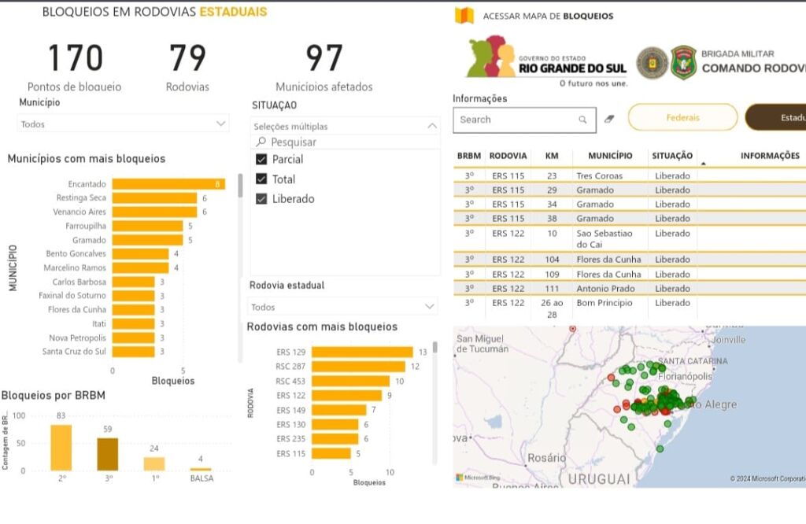Click the Pesquisar field in Situação filter

pos(346,142)
